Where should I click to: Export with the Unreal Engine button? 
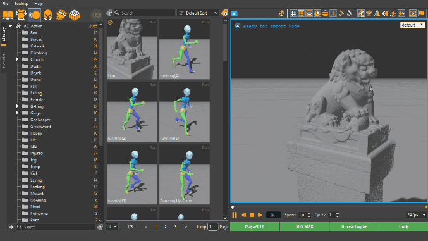tap(354, 226)
